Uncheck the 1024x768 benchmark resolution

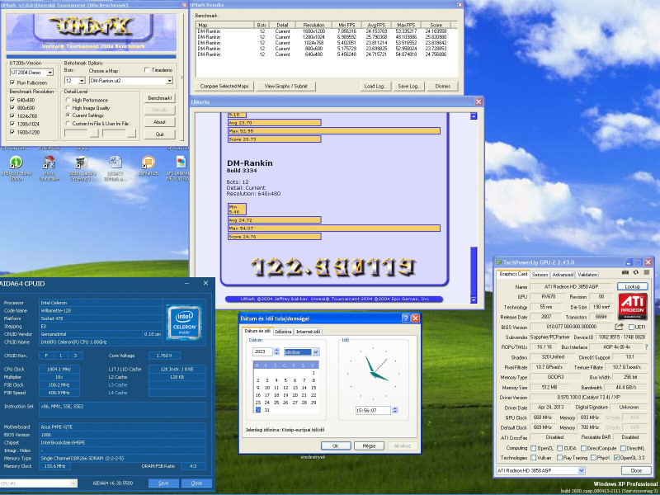pos(12,115)
